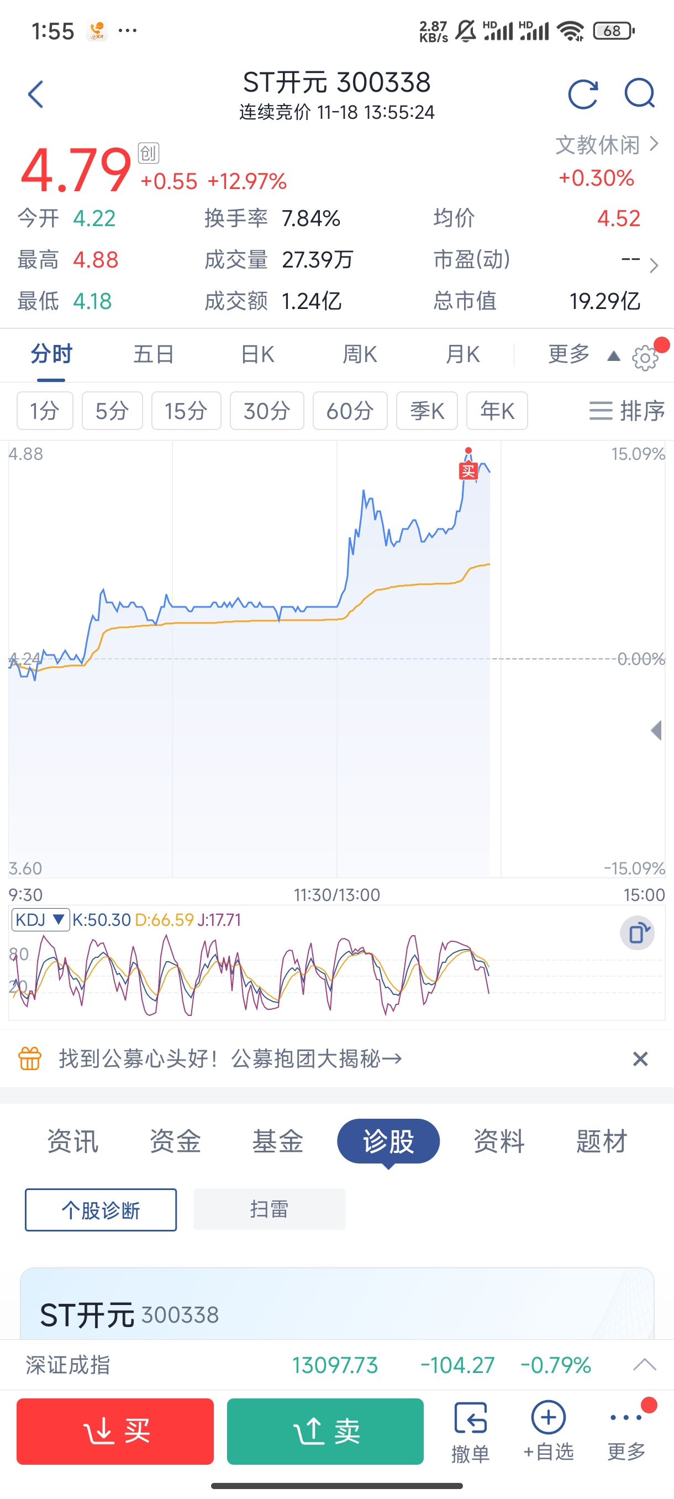Refresh the stock quote data
This screenshot has height=1499, width=674.
click(x=583, y=95)
